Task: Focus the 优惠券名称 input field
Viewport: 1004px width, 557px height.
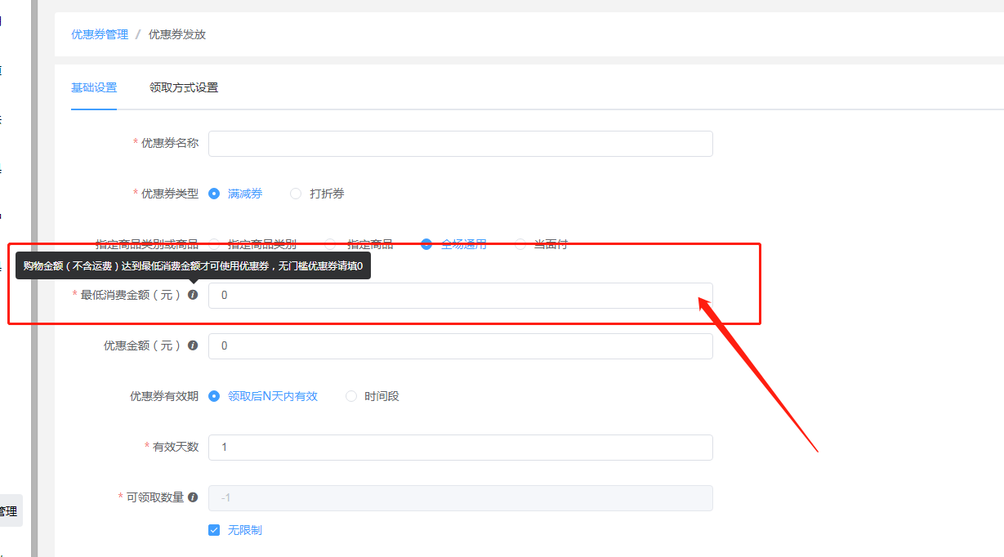Action: pyautogui.click(x=461, y=143)
